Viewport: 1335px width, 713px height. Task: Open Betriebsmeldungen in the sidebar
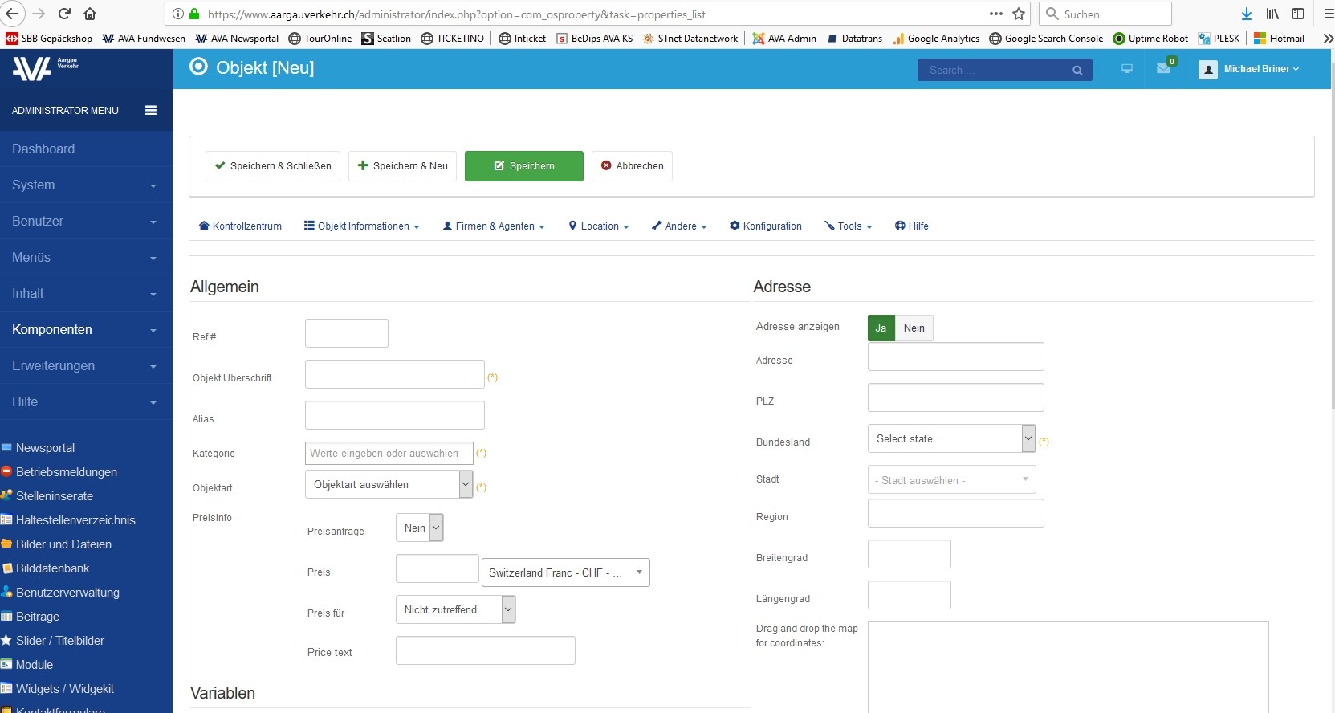tap(66, 472)
